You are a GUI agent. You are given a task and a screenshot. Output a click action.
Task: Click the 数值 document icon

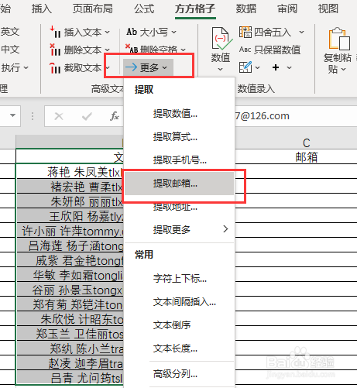(221, 39)
